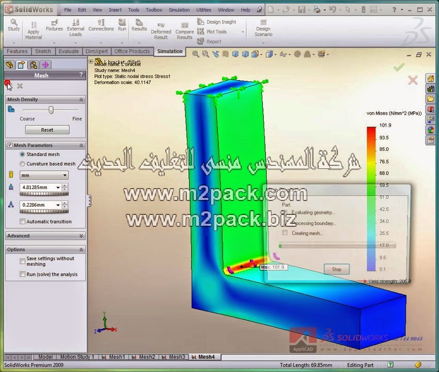
Task: Collapse the Mesh Density section
Action: [x=81, y=99]
